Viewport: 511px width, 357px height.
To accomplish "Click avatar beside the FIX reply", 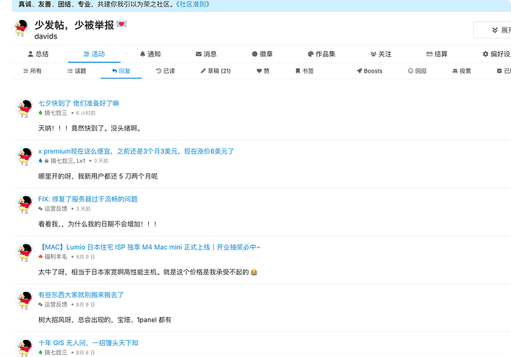I will (24, 204).
